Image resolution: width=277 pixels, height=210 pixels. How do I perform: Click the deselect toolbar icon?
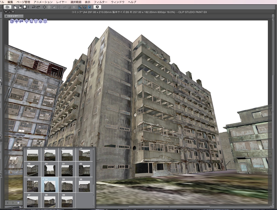[x=65, y=7]
